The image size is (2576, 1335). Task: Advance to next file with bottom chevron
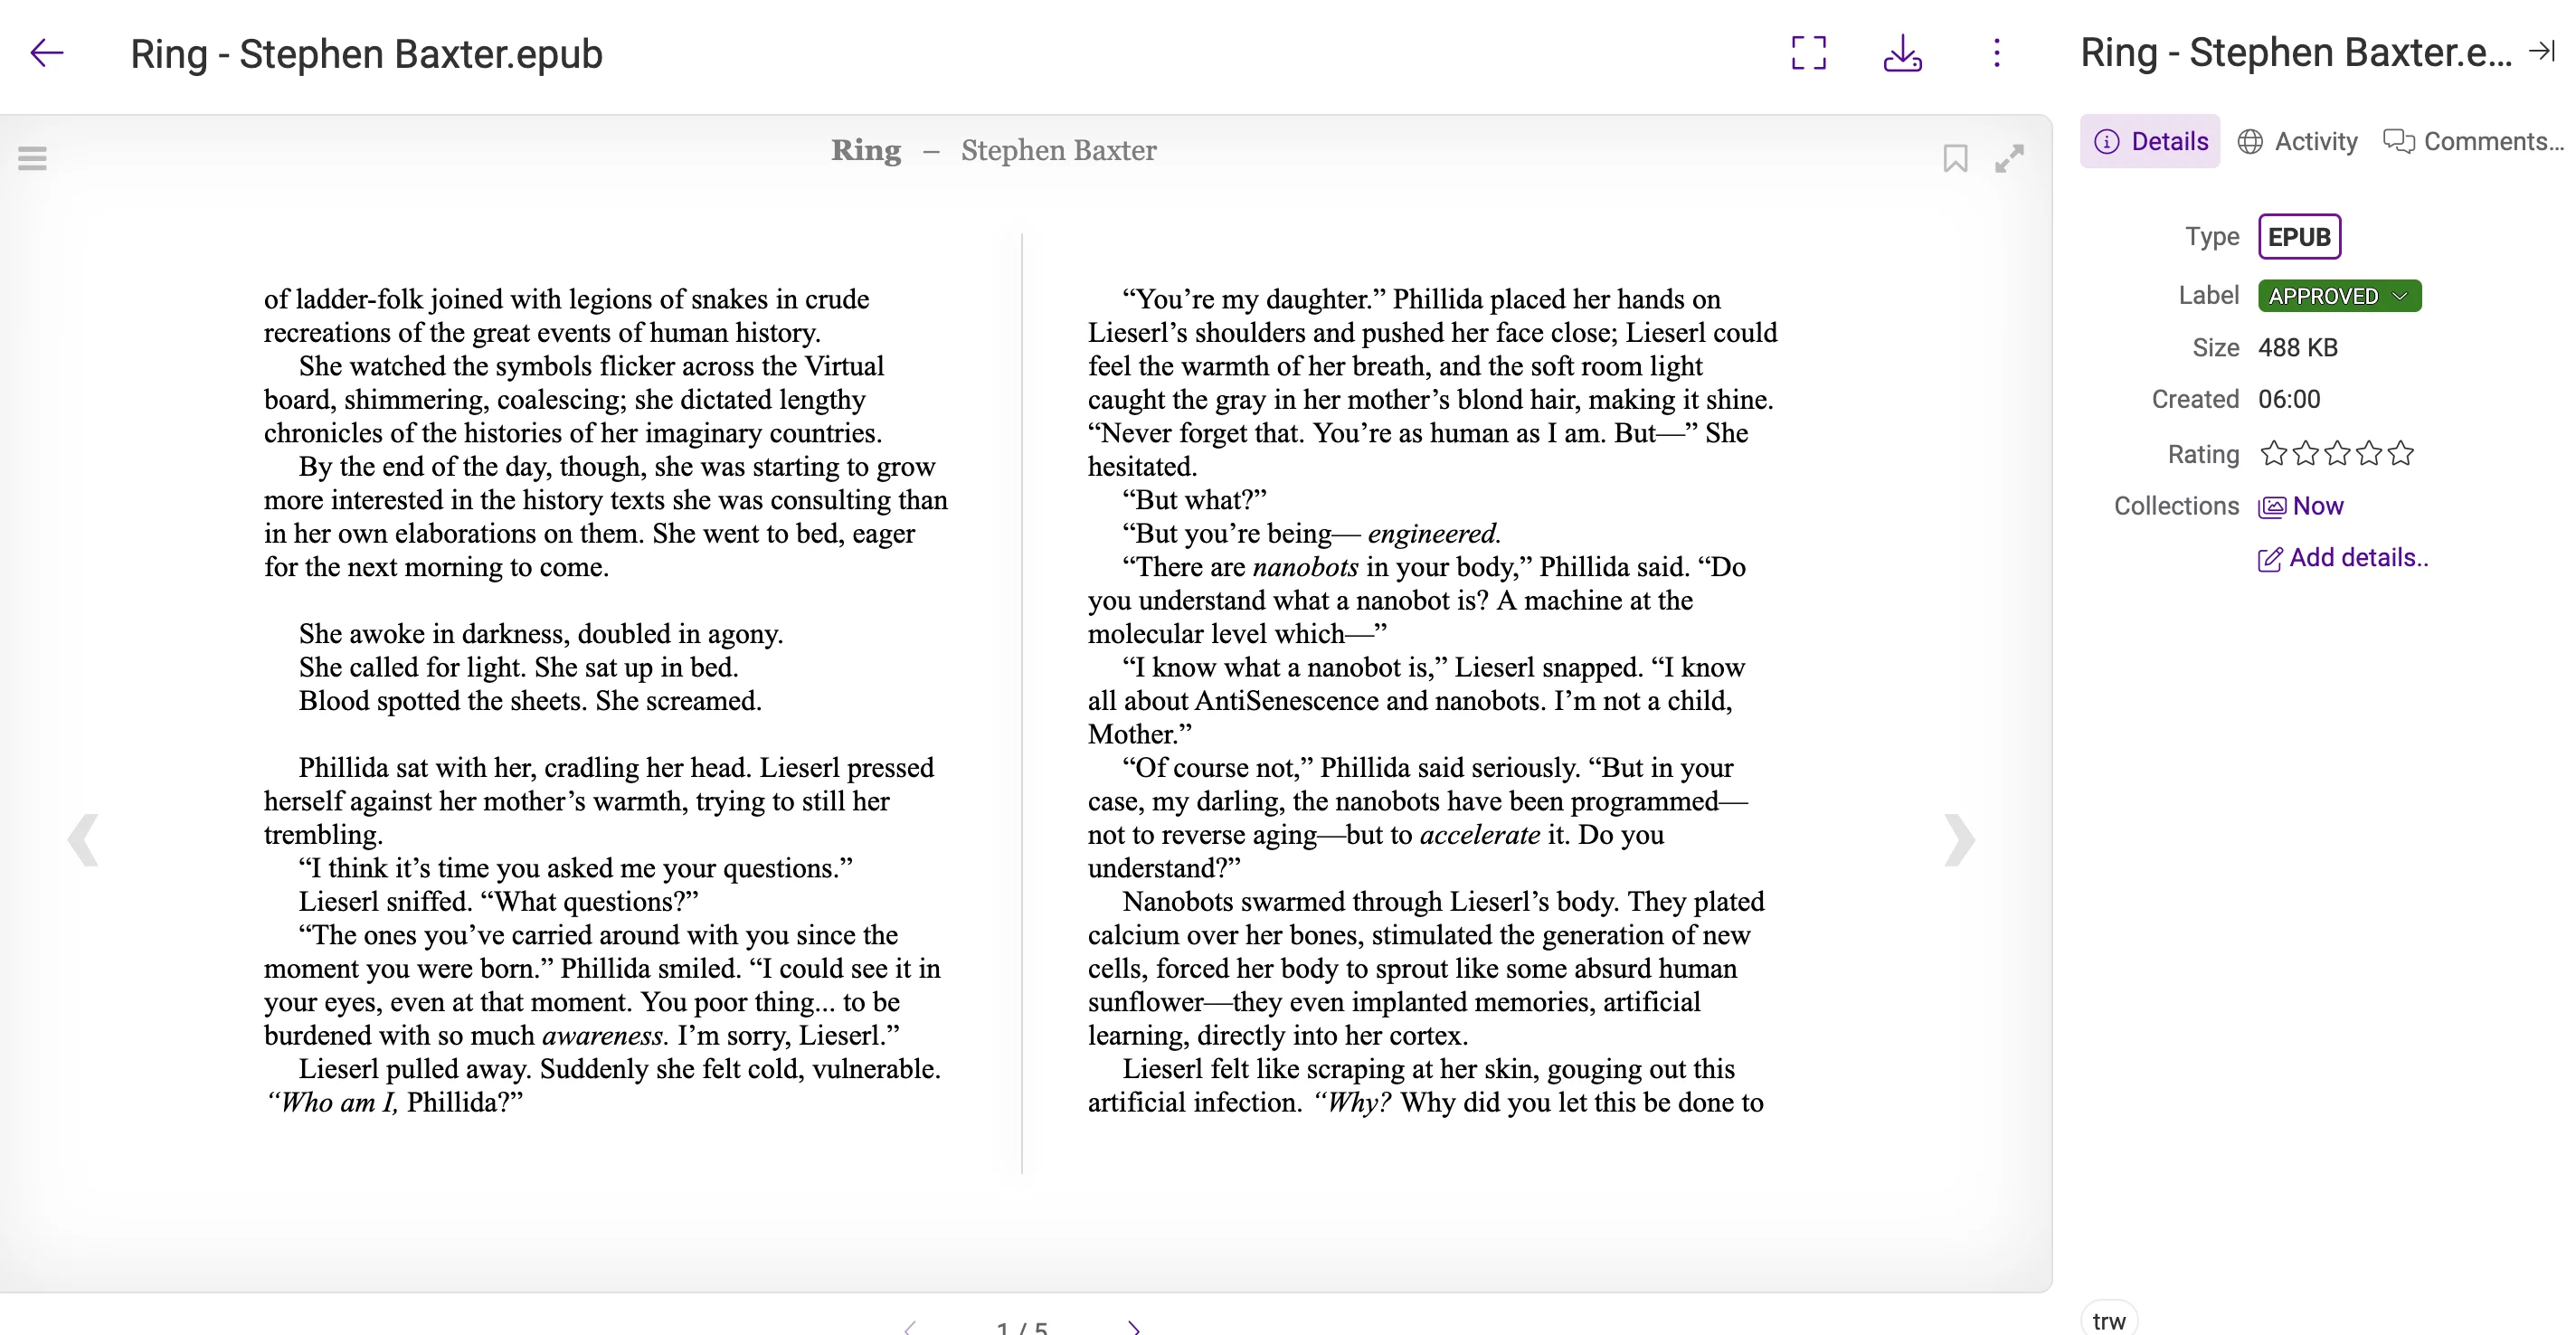tap(1134, 1326)
